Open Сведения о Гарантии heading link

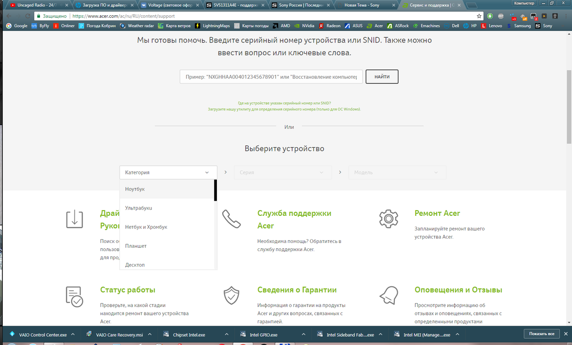point(297,290)
